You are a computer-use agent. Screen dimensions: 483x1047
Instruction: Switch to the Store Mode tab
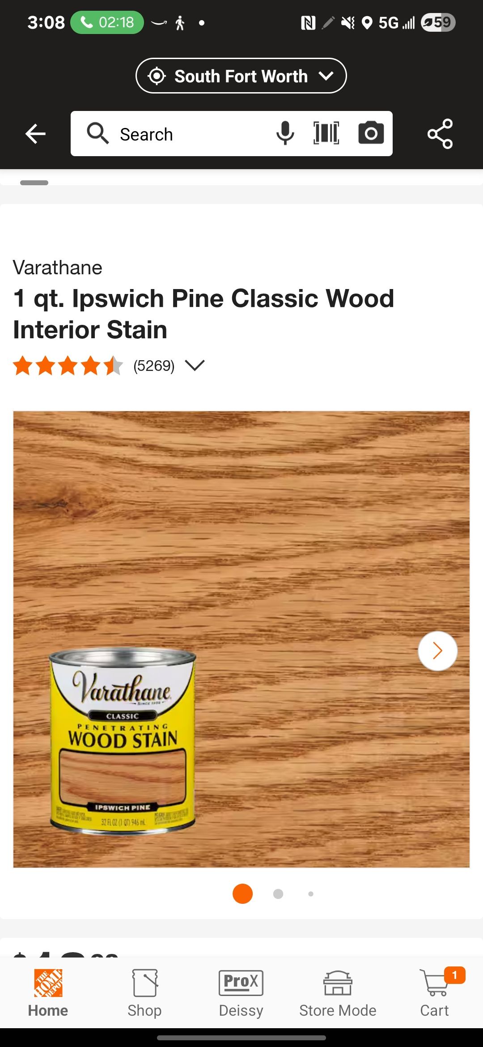[x=338, y=993]
